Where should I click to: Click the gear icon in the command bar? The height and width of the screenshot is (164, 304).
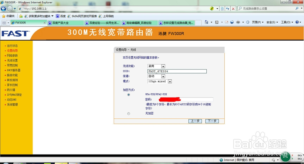pyautogui.click(x=247, y=22)
